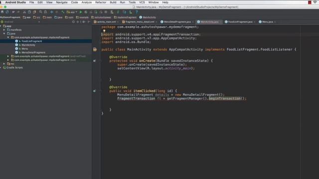The image size is (319, 179).
Task: Click the Replace icon next to Find
Action: tap(45, 12)
